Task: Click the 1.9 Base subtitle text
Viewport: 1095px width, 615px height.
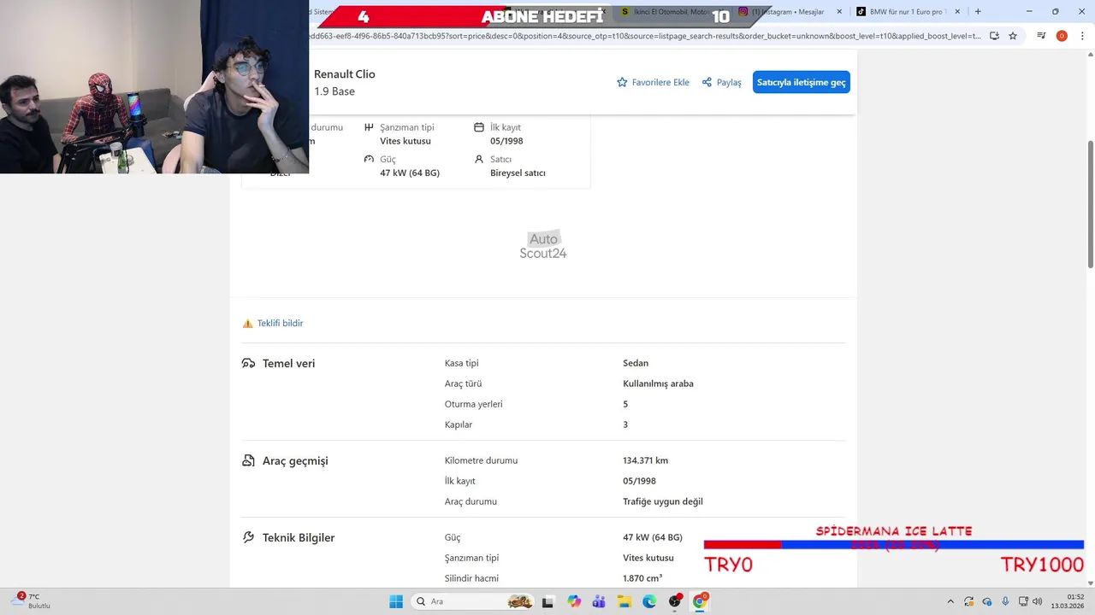Action: tap(334, 91)
